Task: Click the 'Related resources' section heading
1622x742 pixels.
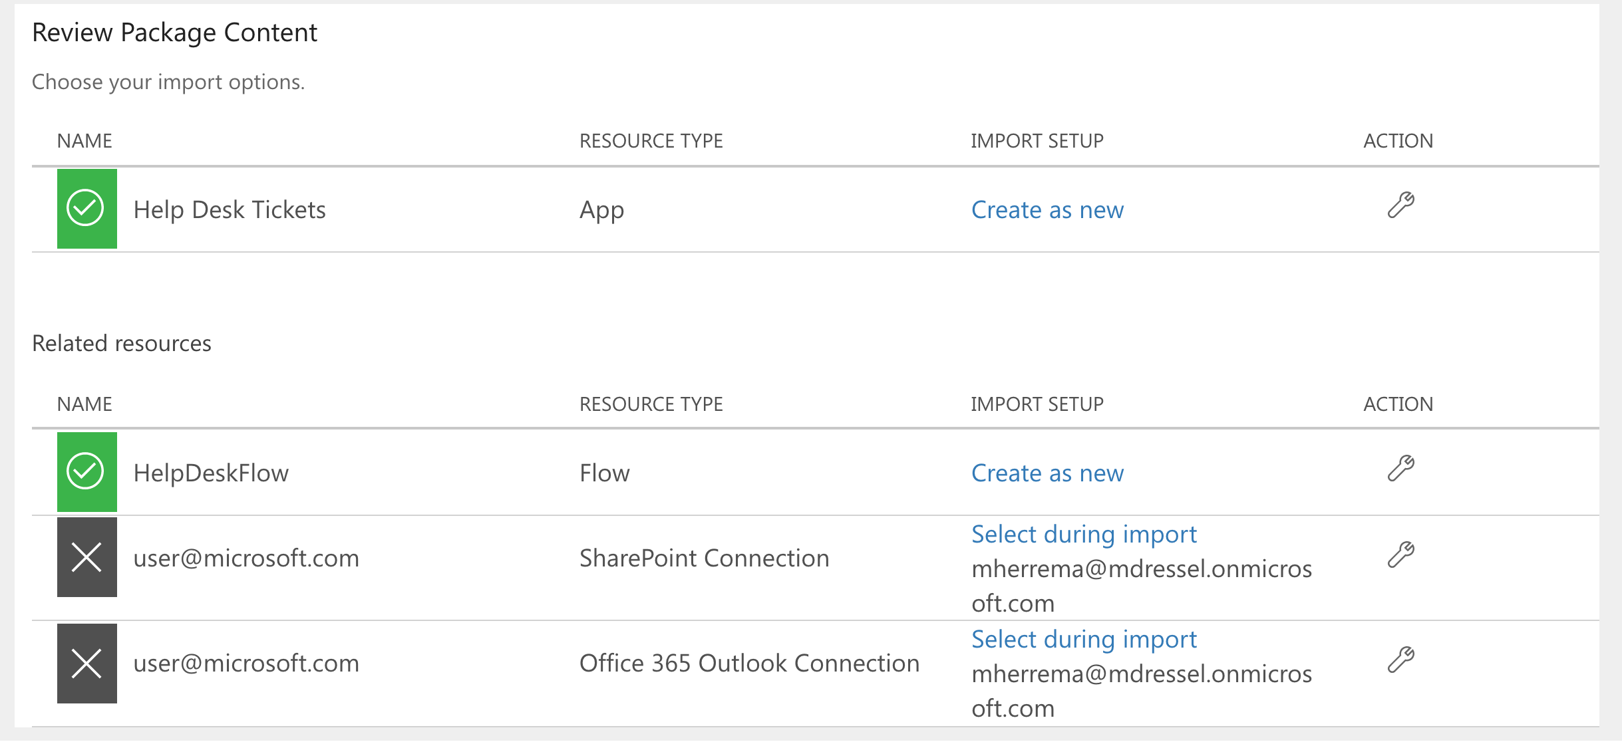Action: pyautogui.click(x=122, y=344)
